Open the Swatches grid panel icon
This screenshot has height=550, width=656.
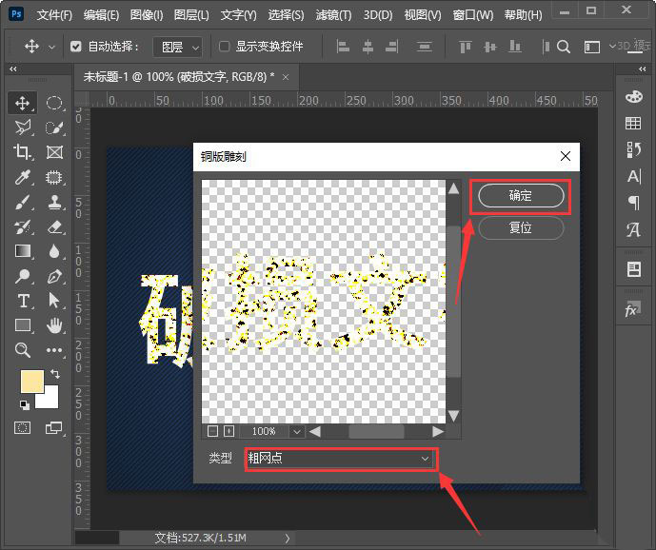pos(633,123)
